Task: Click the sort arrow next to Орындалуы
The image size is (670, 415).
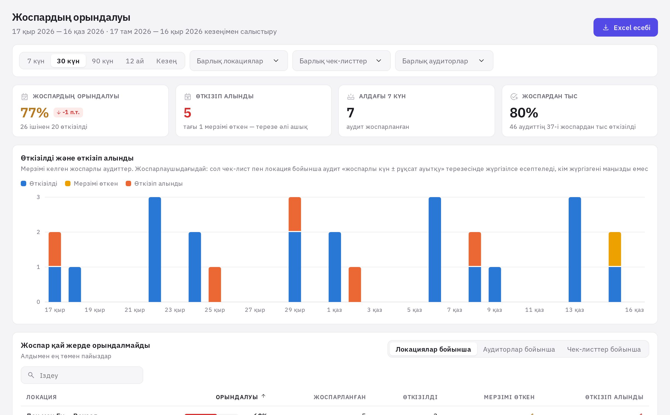Action: 263,396
